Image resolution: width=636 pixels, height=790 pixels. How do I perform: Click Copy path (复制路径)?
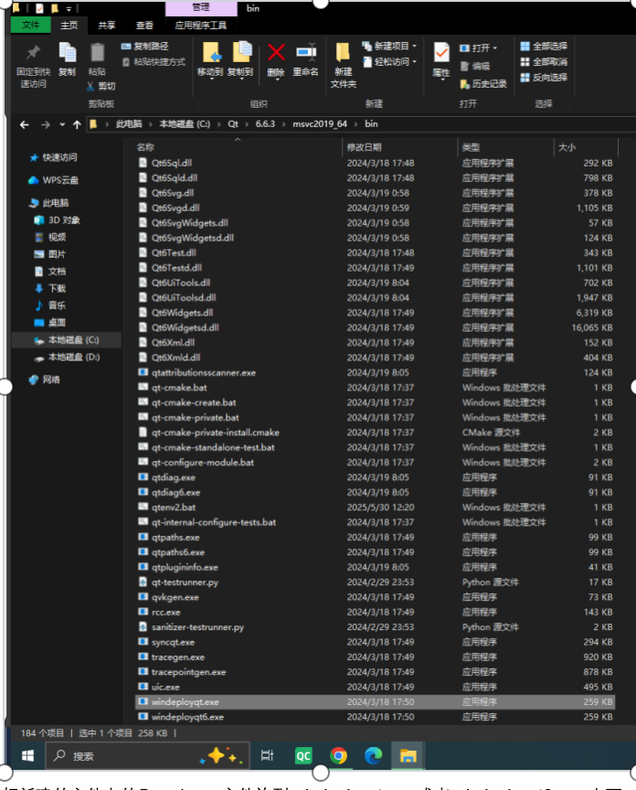145,47
